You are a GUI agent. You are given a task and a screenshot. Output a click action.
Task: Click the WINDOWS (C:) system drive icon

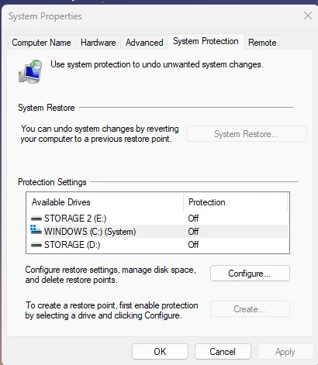36,230
